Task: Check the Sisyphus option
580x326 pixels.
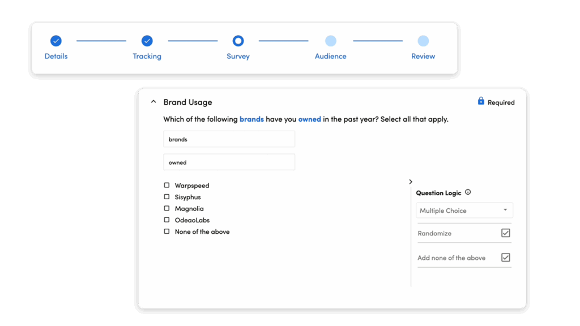Action: click(x=167, y=196)
